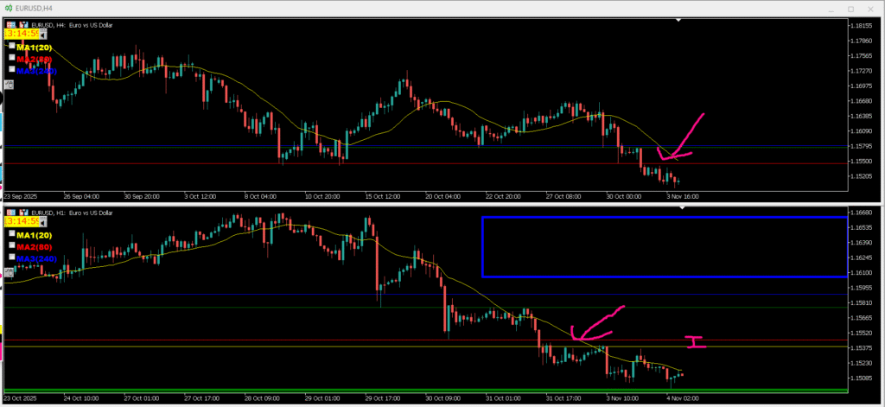Click the small hand icon in the H4 chart
The image size is (885, 407).
point(9,84)
